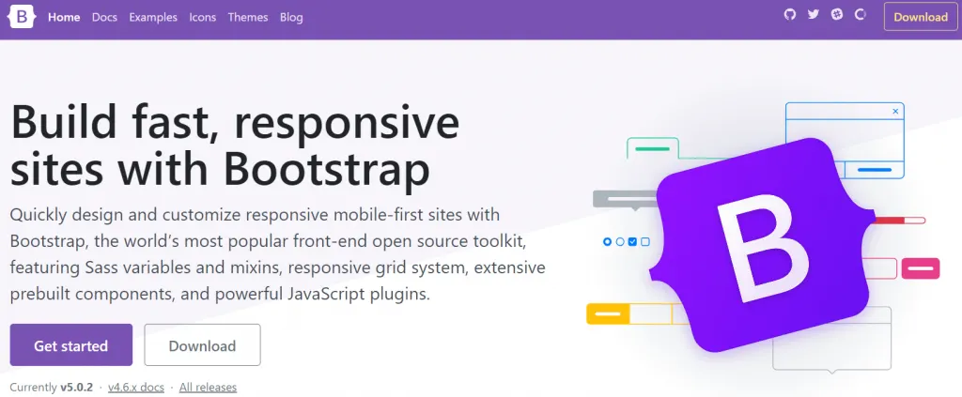This screenshot has width=962, height=397.
Task: Open the Icons nav item
Action: pos(203,17)
